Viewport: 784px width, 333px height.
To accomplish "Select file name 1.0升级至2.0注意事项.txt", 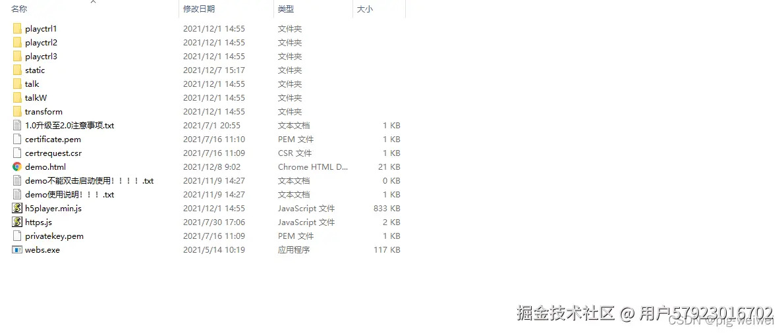I will (69, 125).
